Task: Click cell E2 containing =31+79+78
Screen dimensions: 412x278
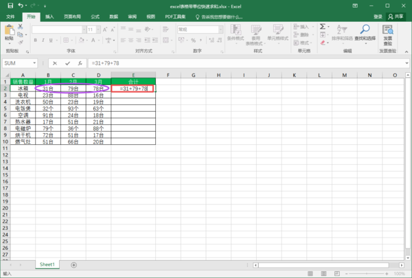Action: pos(134,89)
